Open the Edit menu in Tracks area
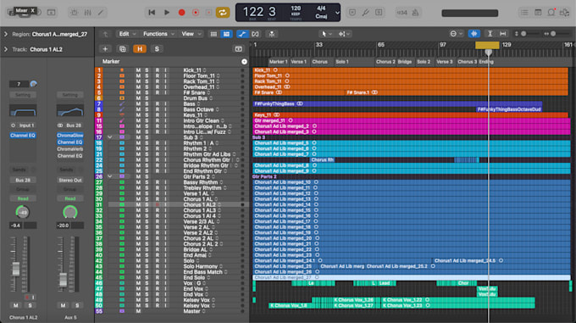Image resolution: width=576 pixels, height=323 pixels. (127, 34)
